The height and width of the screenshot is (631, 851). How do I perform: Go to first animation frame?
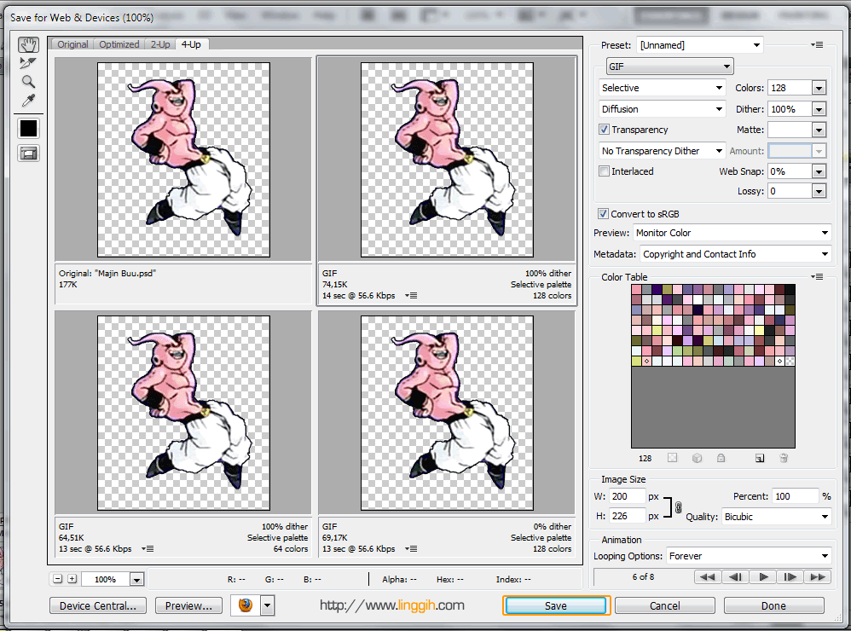point(708,576)
